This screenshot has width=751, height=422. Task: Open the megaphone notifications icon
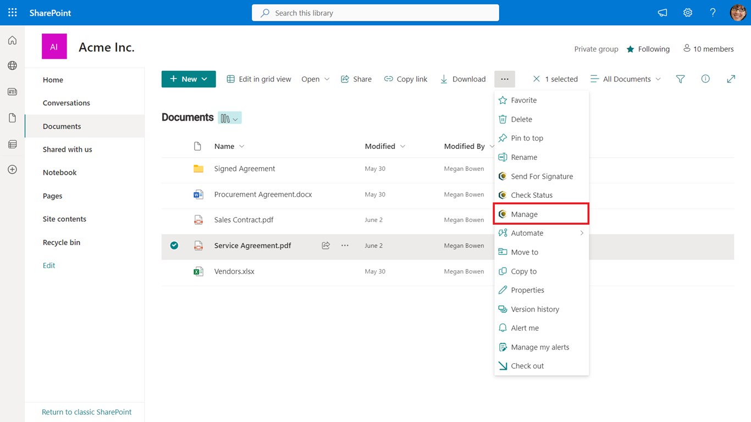[x=662, y=13]
